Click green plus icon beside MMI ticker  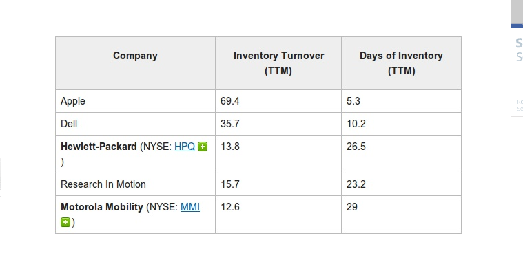coord(65,222)
